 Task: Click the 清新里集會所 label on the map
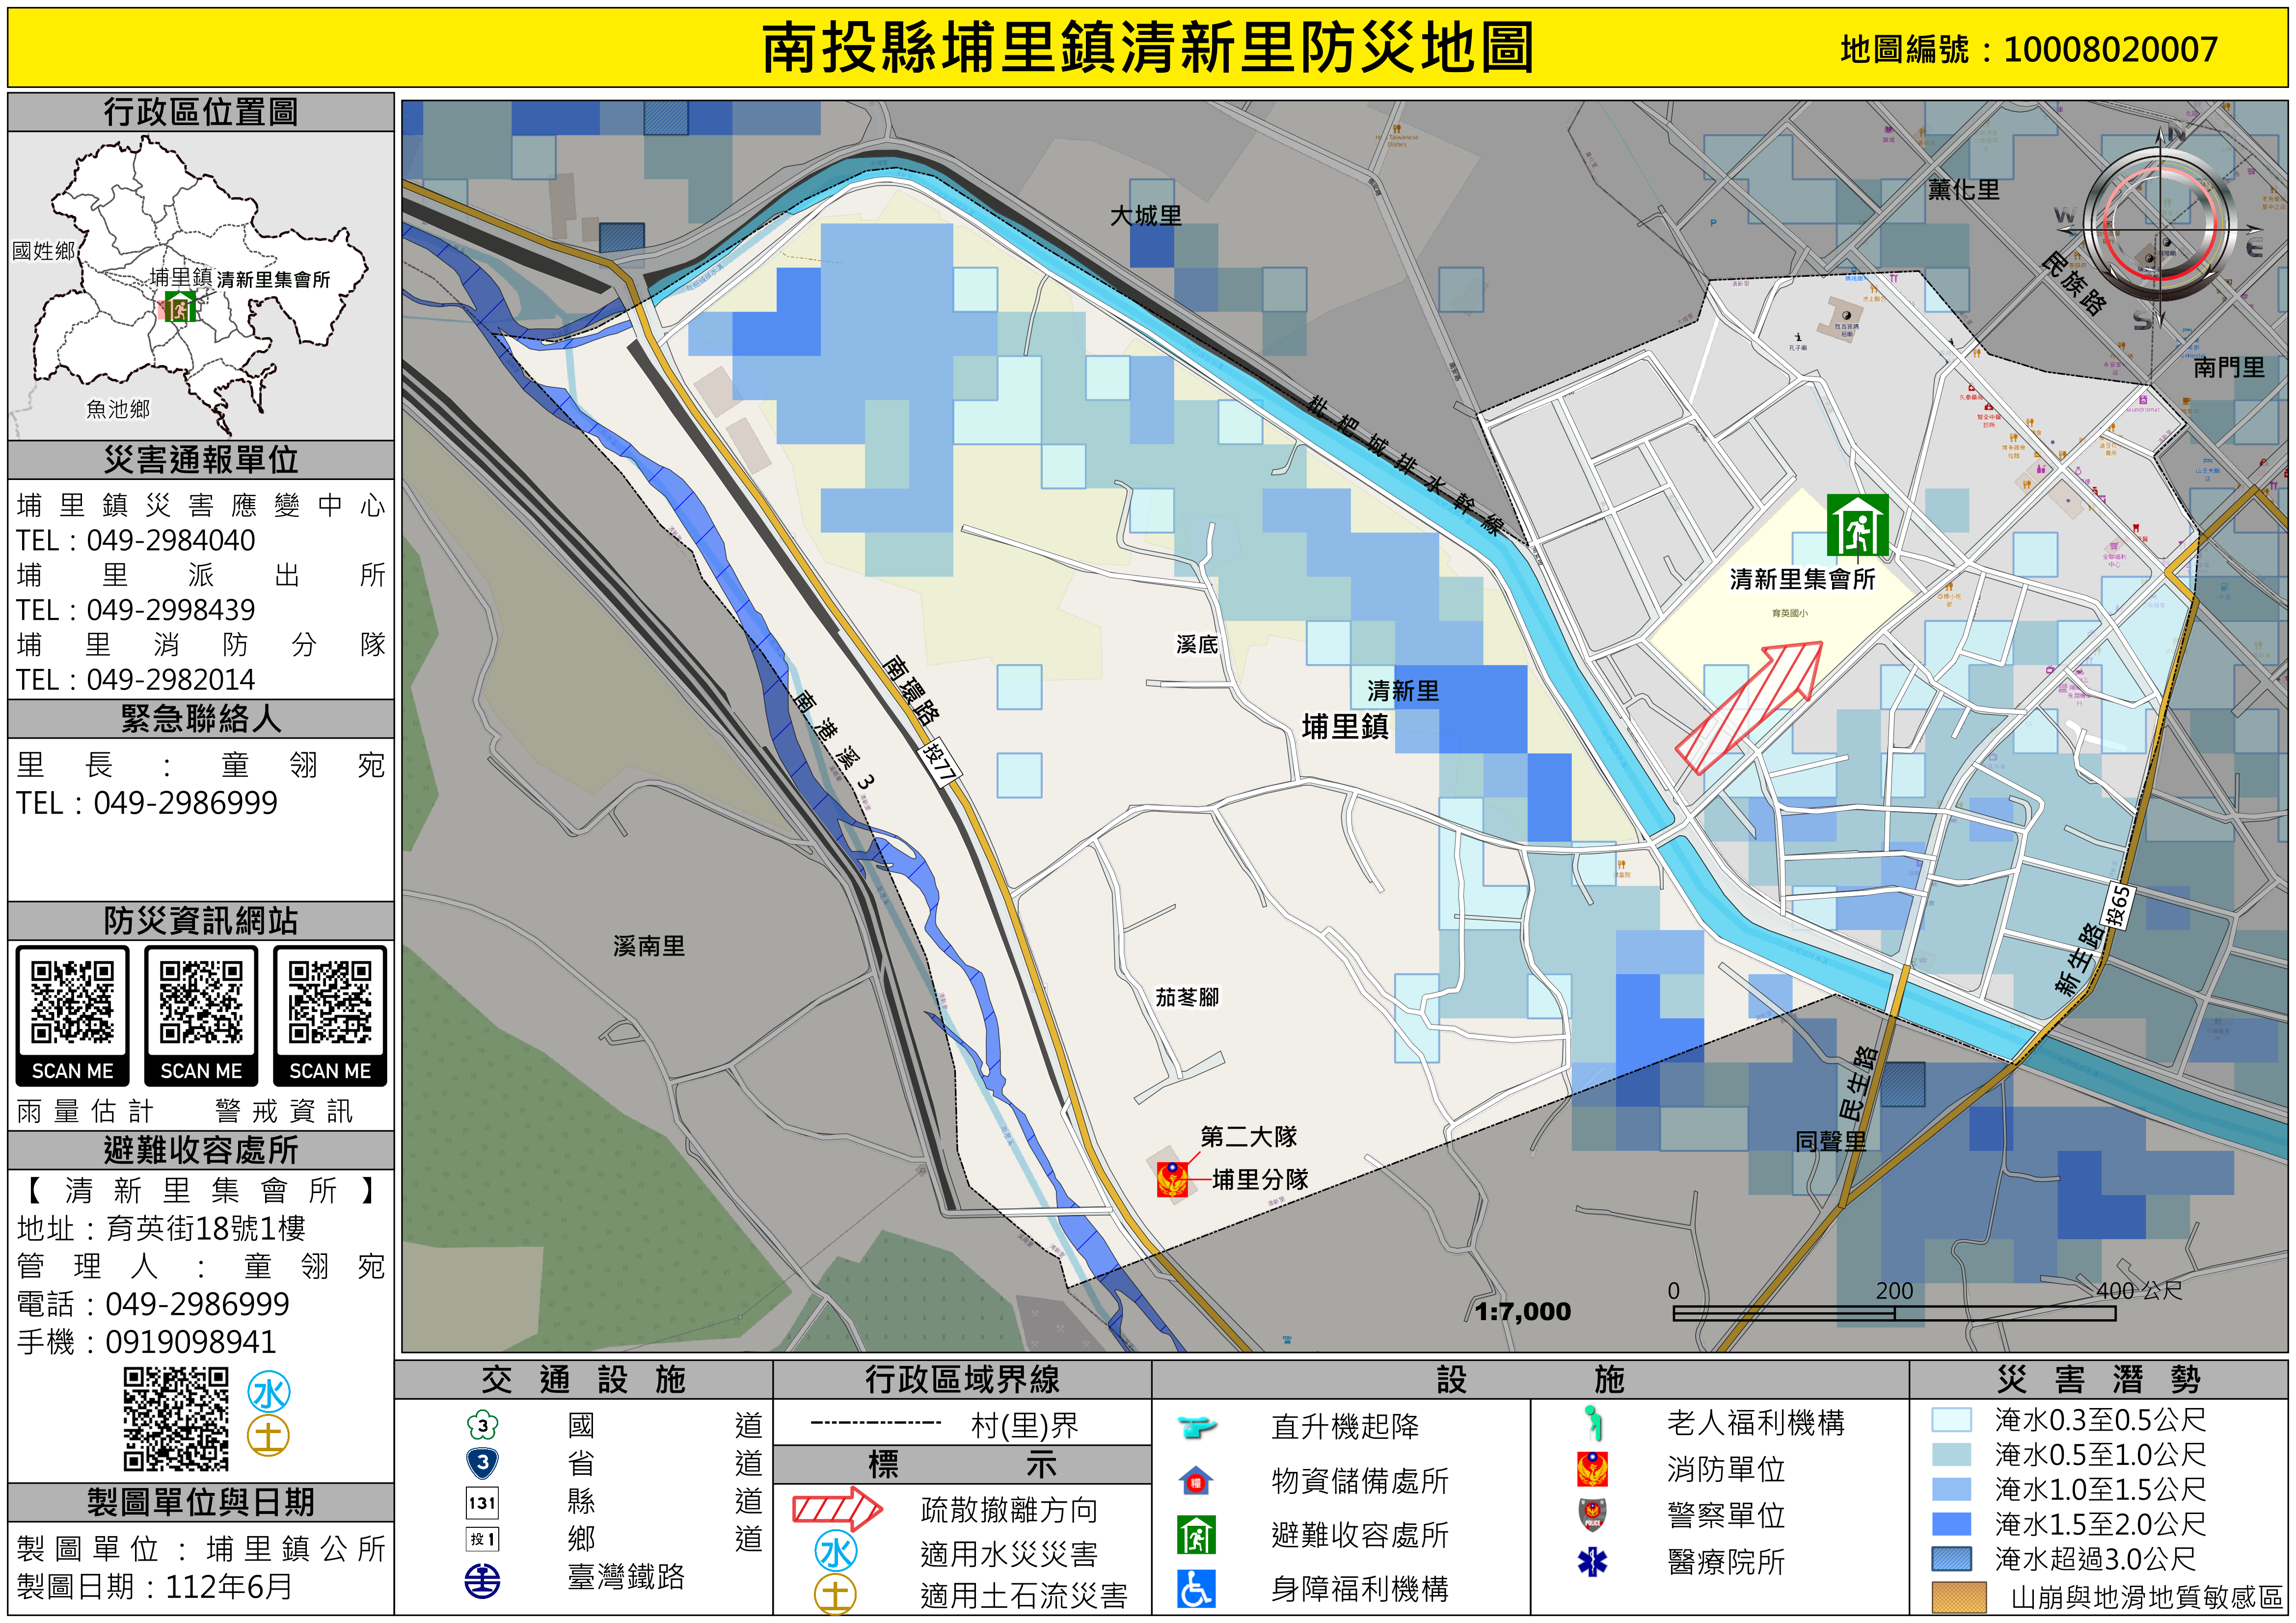1802,579
